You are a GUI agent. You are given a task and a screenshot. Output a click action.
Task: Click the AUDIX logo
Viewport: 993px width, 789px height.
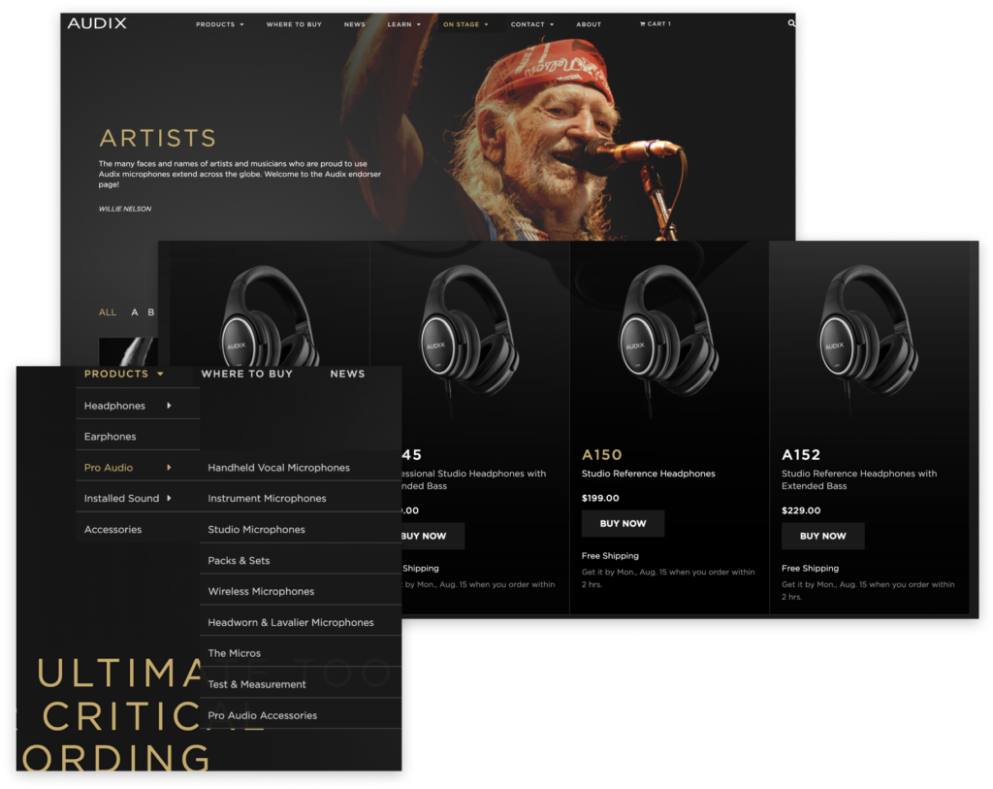[x=97, y=23]
